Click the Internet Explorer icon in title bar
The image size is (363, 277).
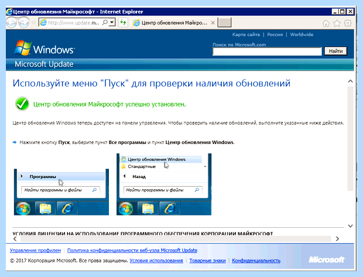[x=9, y=12]
